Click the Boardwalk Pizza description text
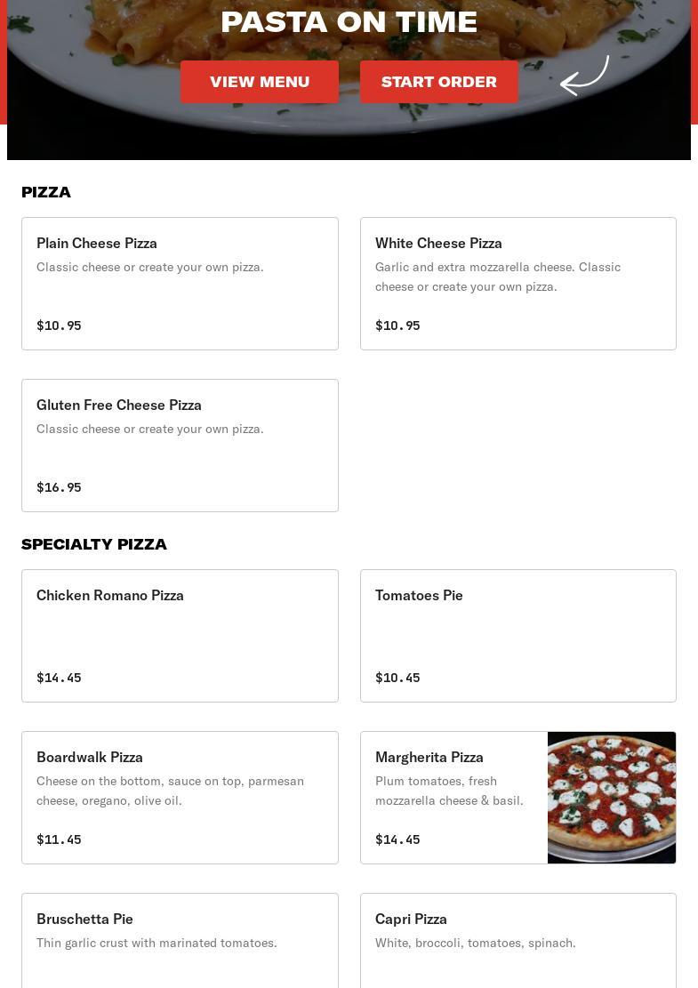The image size is (698, 988). 170,791
